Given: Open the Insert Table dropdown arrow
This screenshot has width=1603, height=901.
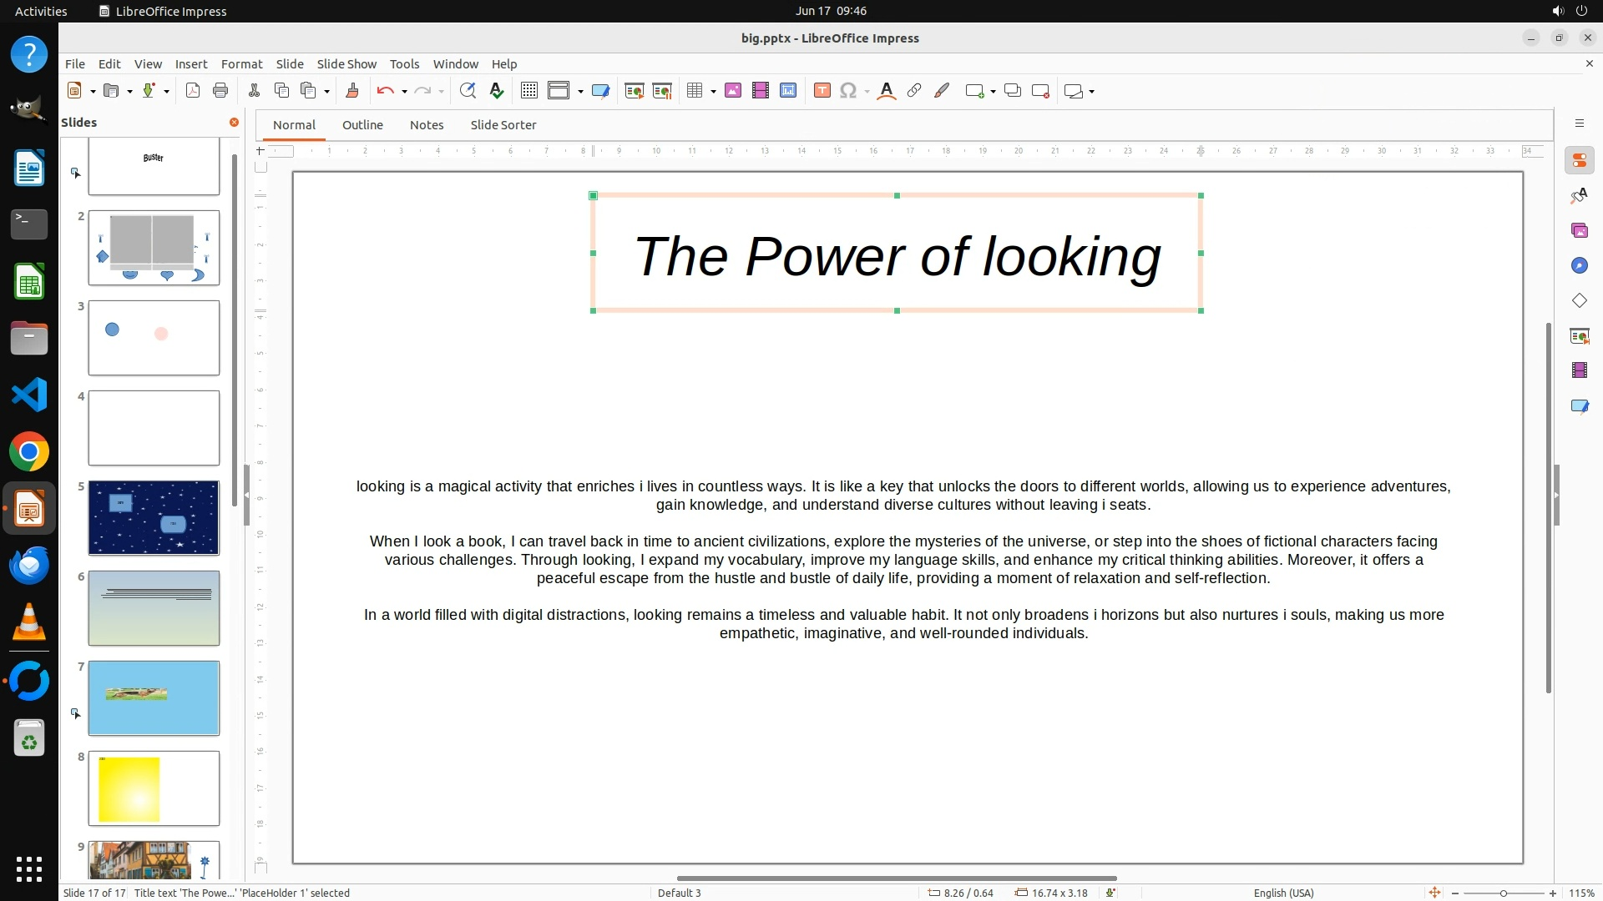Looking at the screenshot, I should [x=713, y=92].
